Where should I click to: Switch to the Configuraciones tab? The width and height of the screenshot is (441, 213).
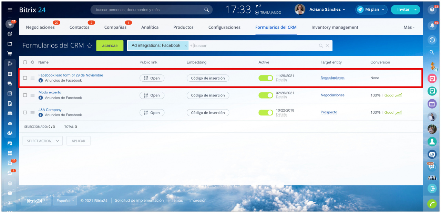(224, 27)
